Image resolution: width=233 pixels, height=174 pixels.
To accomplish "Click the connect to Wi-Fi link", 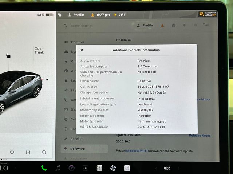I will (136, 151).
